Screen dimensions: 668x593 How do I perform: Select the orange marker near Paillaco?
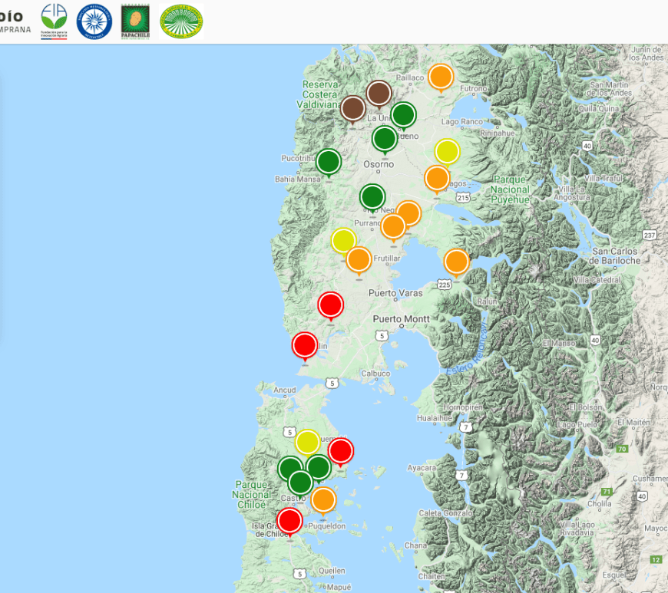tap(440, 76)
